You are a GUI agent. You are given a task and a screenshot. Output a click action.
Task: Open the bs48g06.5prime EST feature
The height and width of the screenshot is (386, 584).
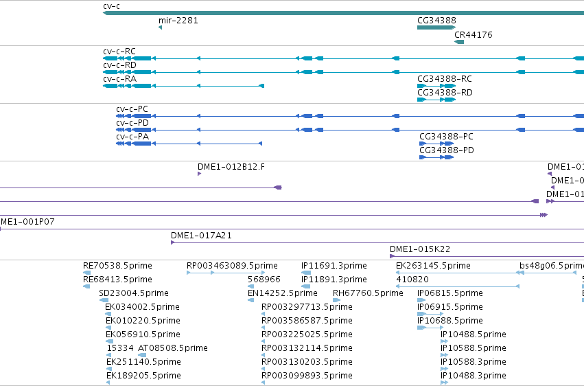tap(548, 273)
